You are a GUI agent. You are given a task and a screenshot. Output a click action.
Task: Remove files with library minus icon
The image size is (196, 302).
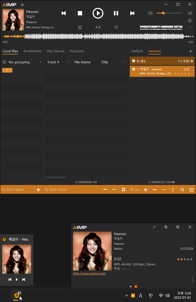[105, 190]
